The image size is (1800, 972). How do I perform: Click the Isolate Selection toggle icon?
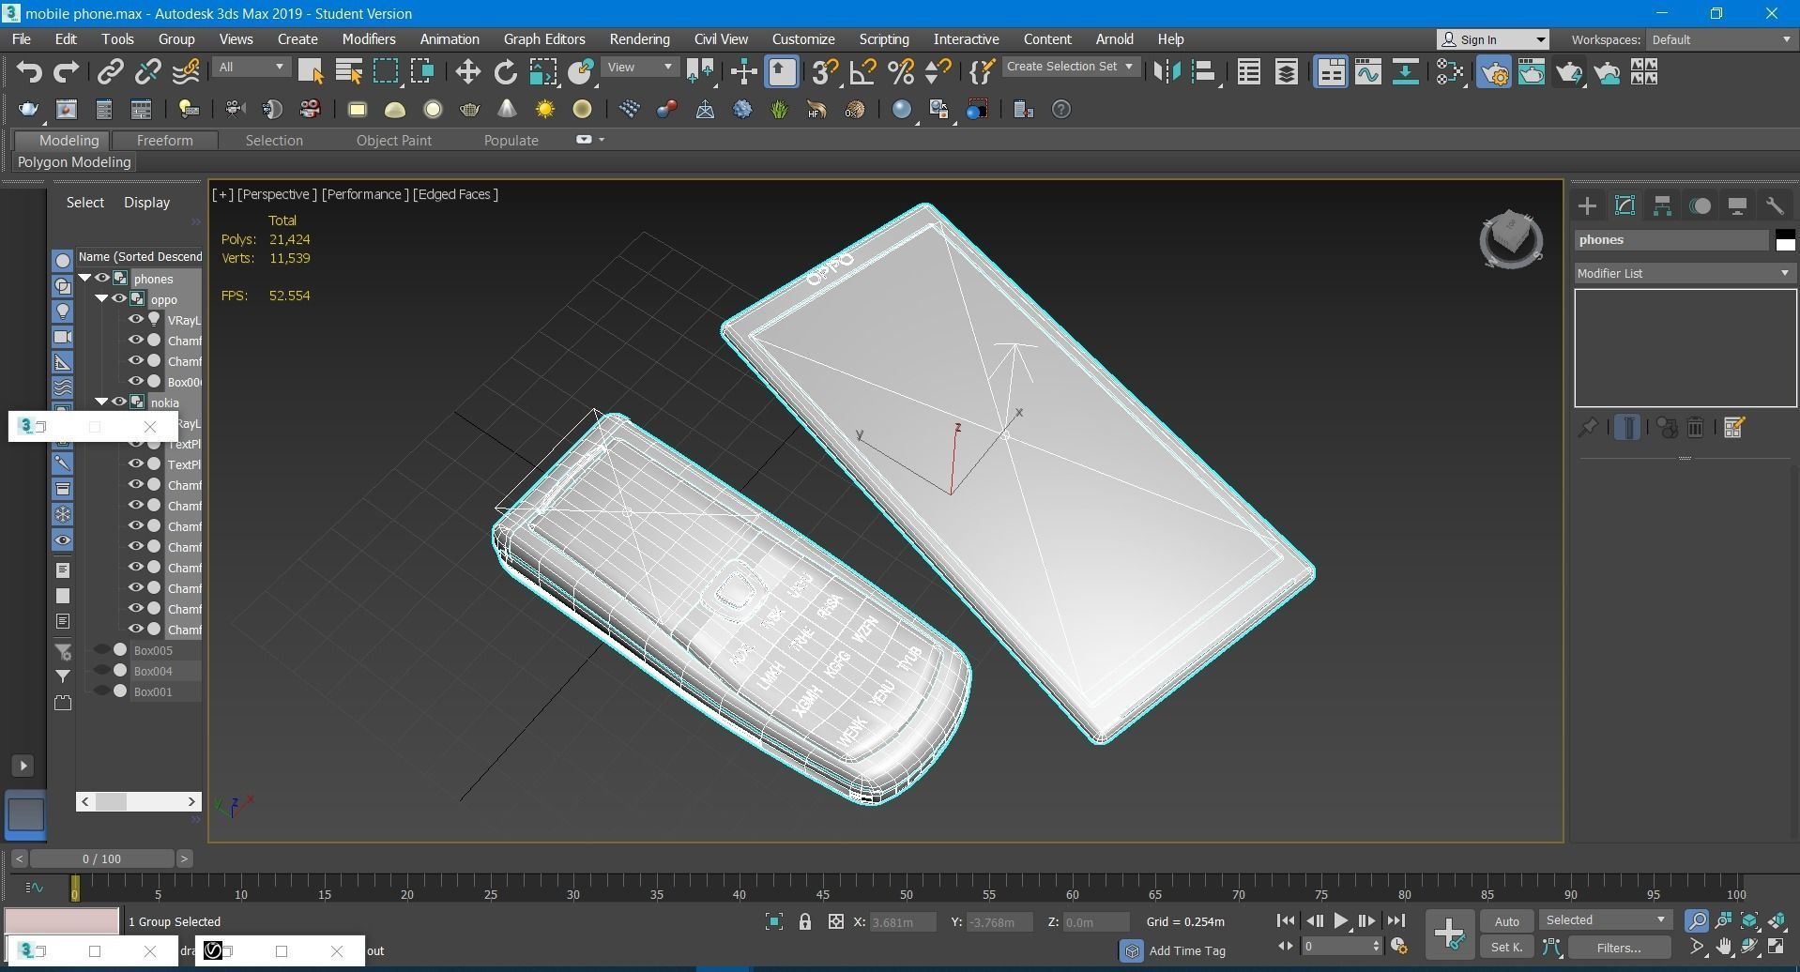point(773,921)
